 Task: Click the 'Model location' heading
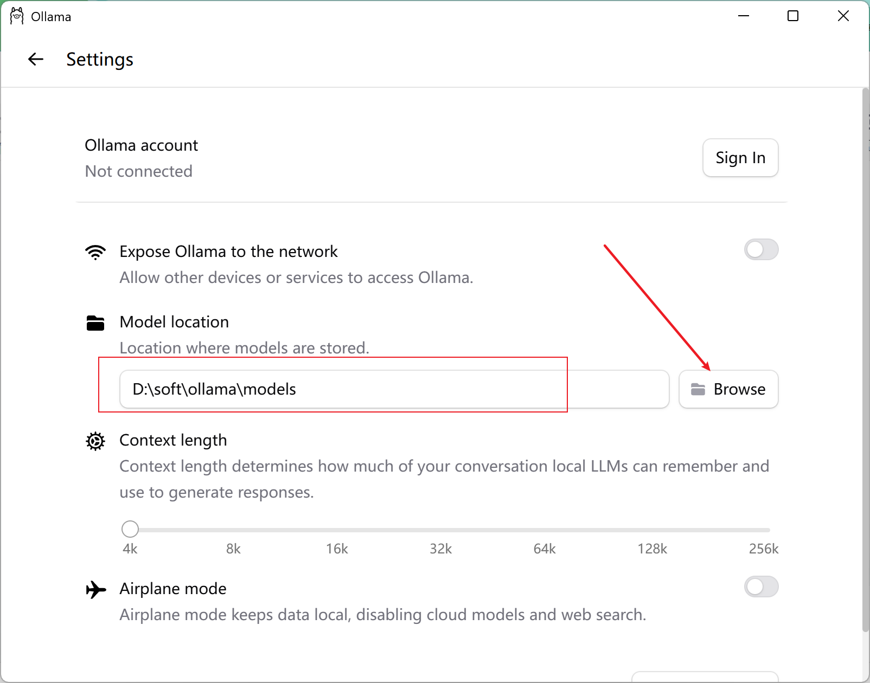tap(174, 322)
